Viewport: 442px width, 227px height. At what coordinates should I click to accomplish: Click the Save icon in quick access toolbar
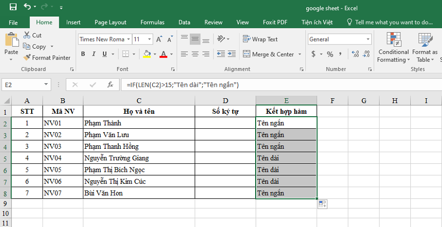click(x=13, y=8)
